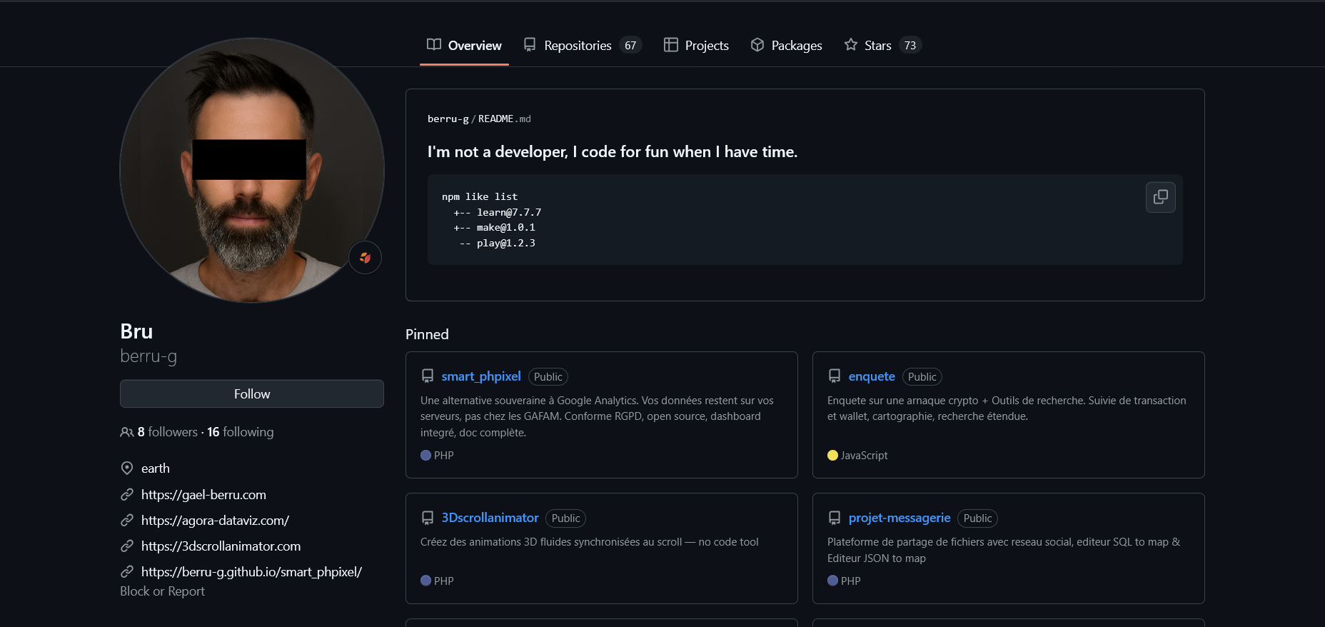The height and width of the screenshot is (627, 1325).
Task: Click the location pin icon next to earth
Action: tap(127, 468)
